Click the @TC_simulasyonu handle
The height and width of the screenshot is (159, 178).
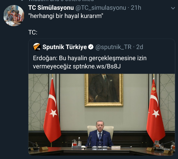101,8
